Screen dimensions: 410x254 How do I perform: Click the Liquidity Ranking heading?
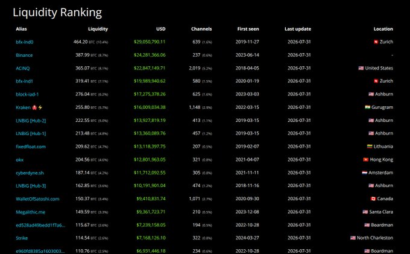pyautogui.click(x=57, y=13)
